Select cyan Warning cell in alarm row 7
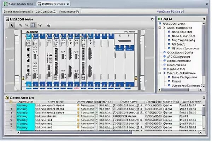Viewport: 212px width, 142px height. click(x=26, y=127)
